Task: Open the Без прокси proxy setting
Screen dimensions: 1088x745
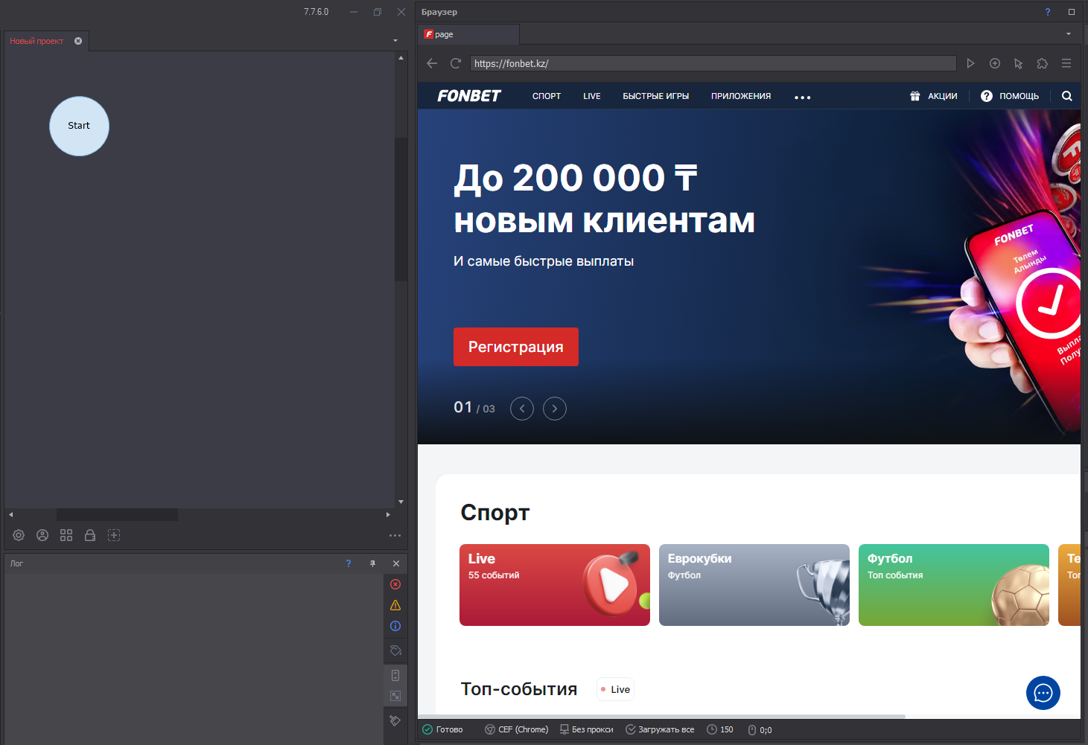Action: [587, 729]
